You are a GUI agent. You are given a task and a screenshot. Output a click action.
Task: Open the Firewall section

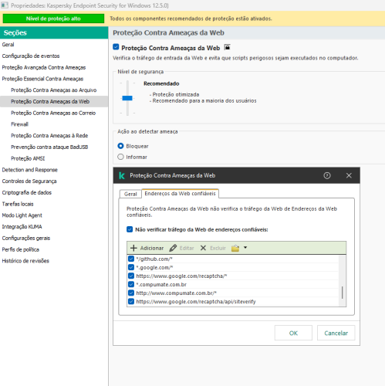19,124
